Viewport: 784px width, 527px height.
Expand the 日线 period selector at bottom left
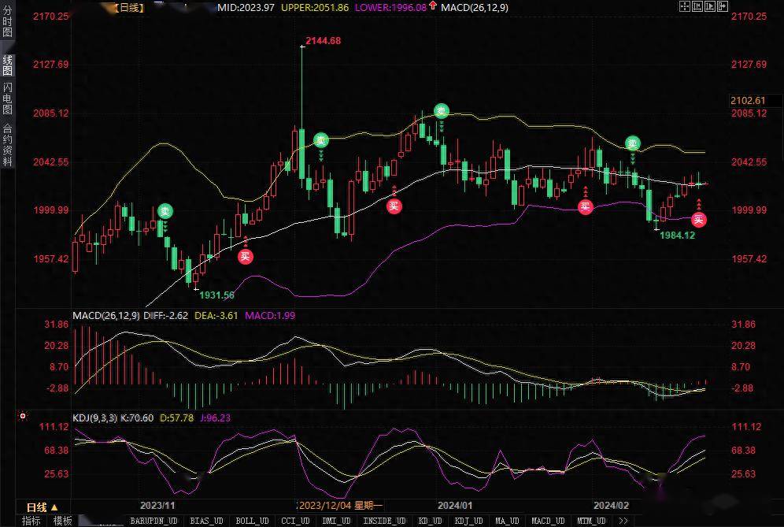coord(43,507)
